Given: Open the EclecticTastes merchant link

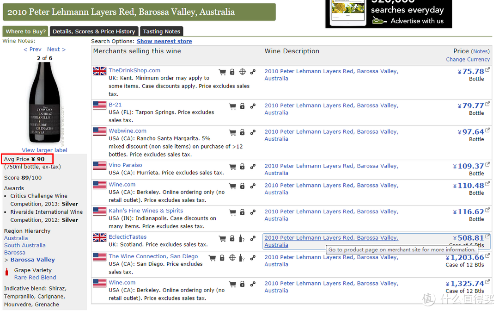Looking at the screenshot, I should pos(128,237).
